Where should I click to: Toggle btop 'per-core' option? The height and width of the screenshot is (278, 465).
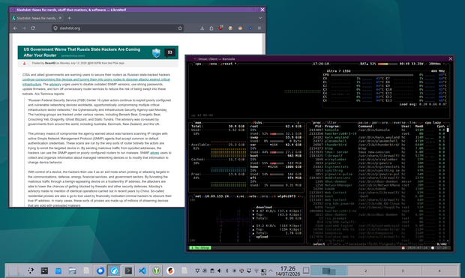pos(380,122)
